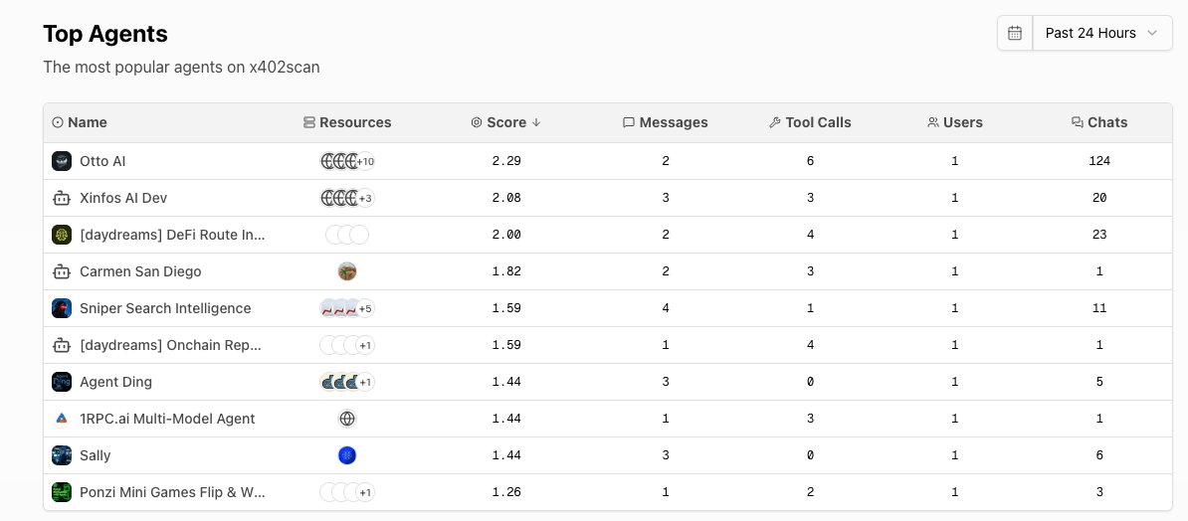1188x521 pixels.
Task: Click the Resources column header
Action: click(347, 122)
